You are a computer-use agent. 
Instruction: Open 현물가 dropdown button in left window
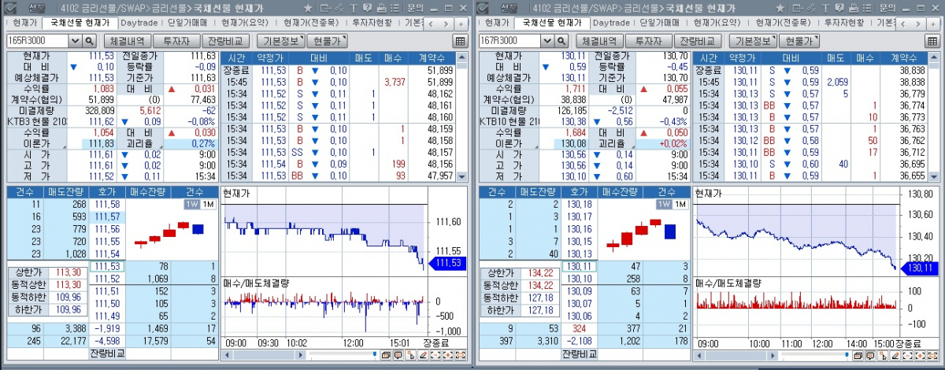pos(328,40)
